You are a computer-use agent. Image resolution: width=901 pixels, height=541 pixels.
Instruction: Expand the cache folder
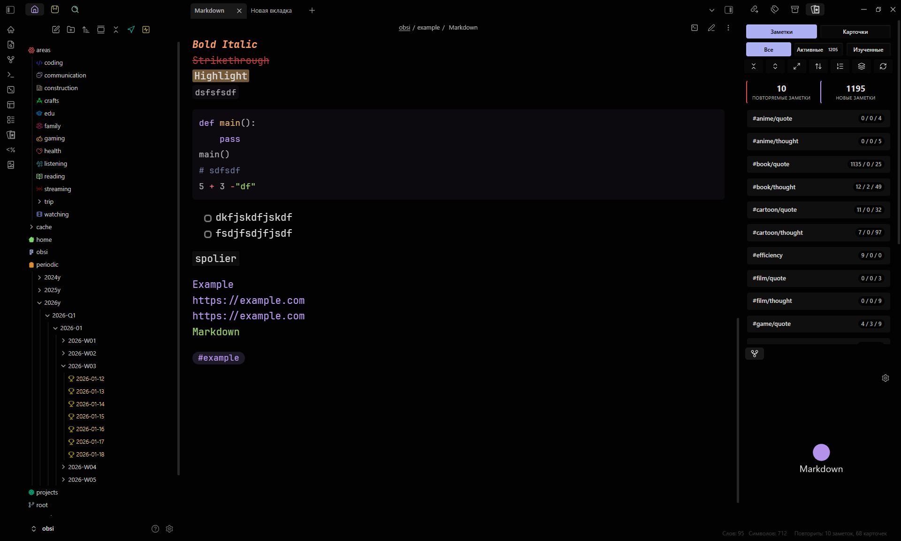pyautogui.click(x=31, y=227)
